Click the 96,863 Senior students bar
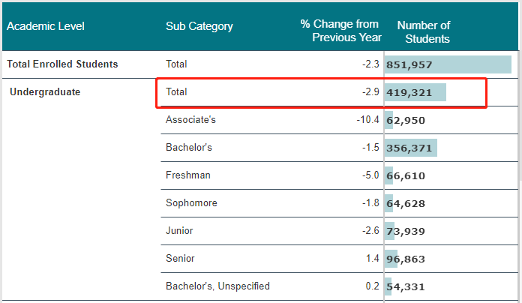The width and height of the screenshot is (522, 303). point(406,259)
